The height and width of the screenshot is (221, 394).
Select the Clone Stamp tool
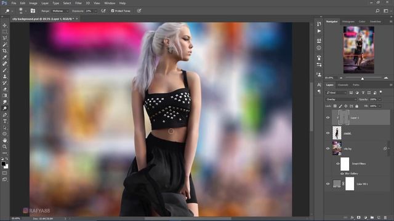point(4,76)
